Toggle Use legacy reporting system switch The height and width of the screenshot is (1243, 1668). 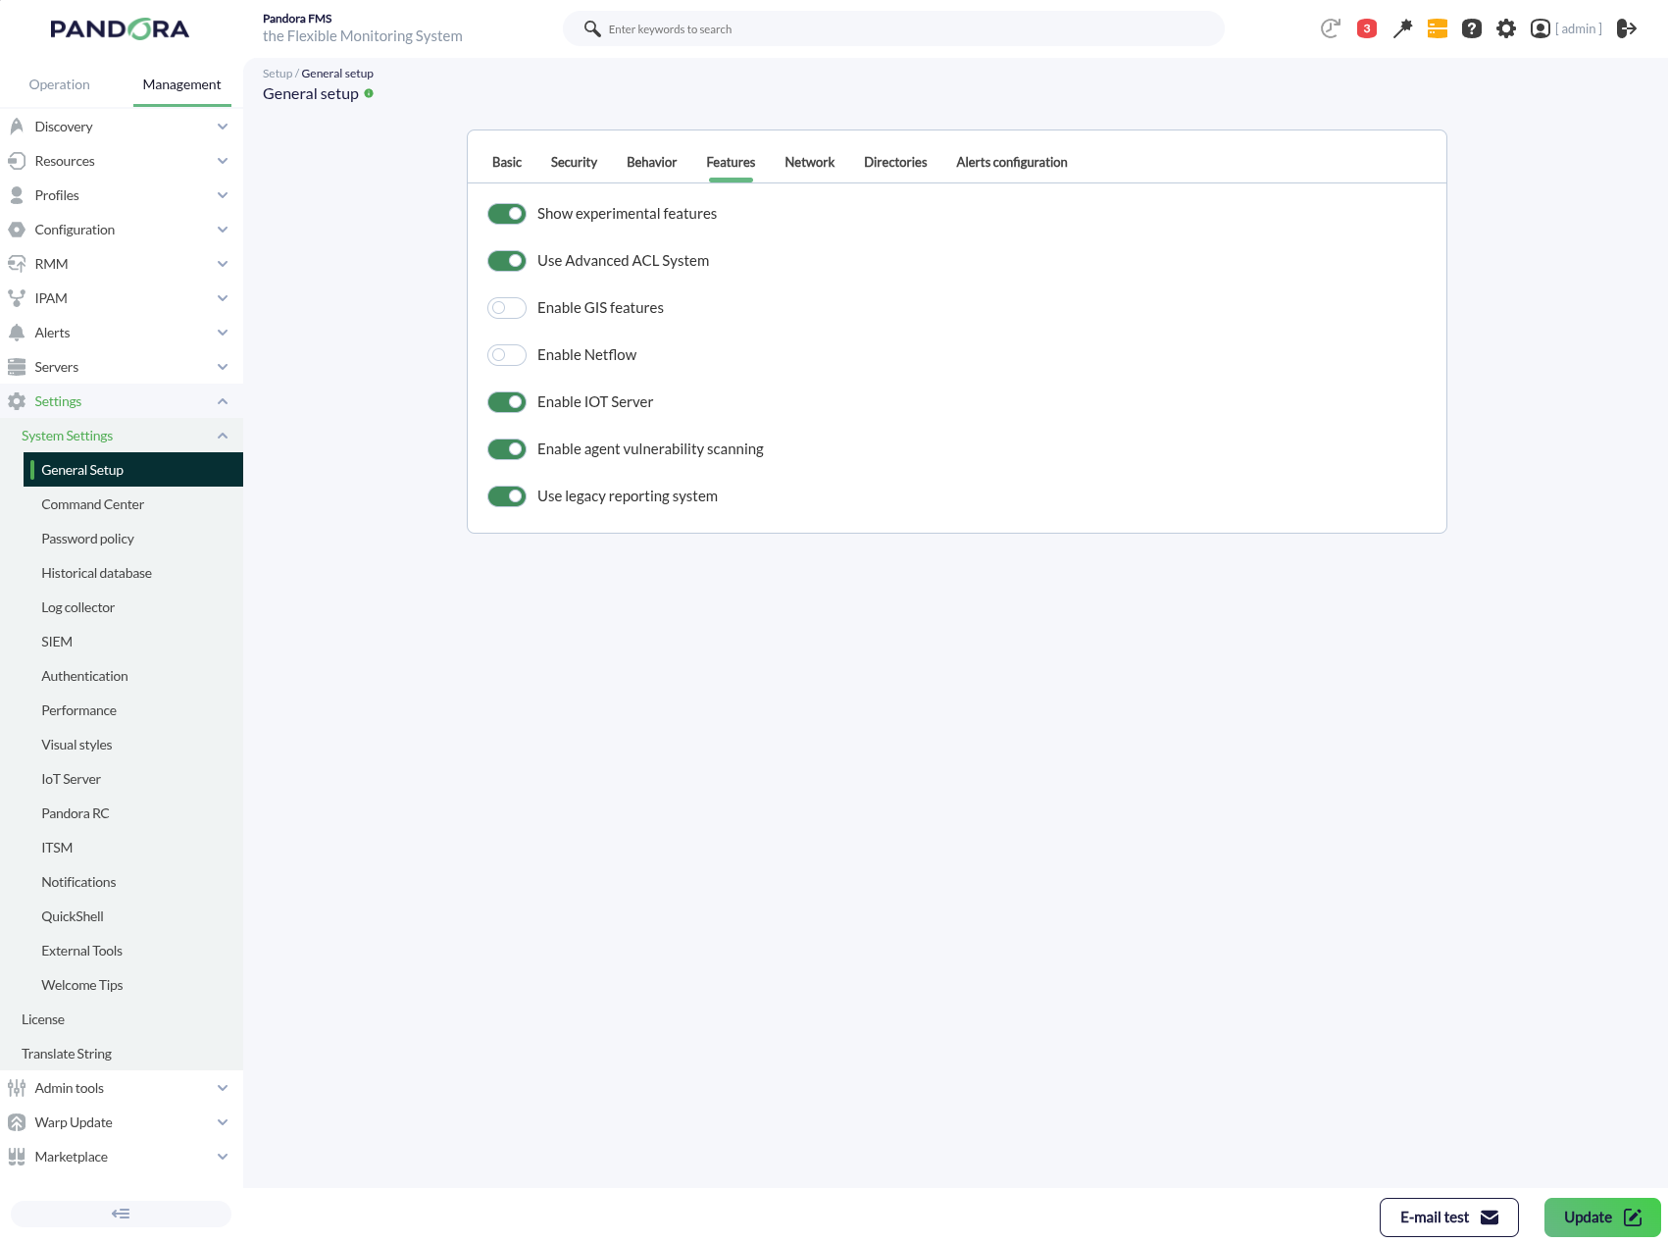(x=507, y=496)
